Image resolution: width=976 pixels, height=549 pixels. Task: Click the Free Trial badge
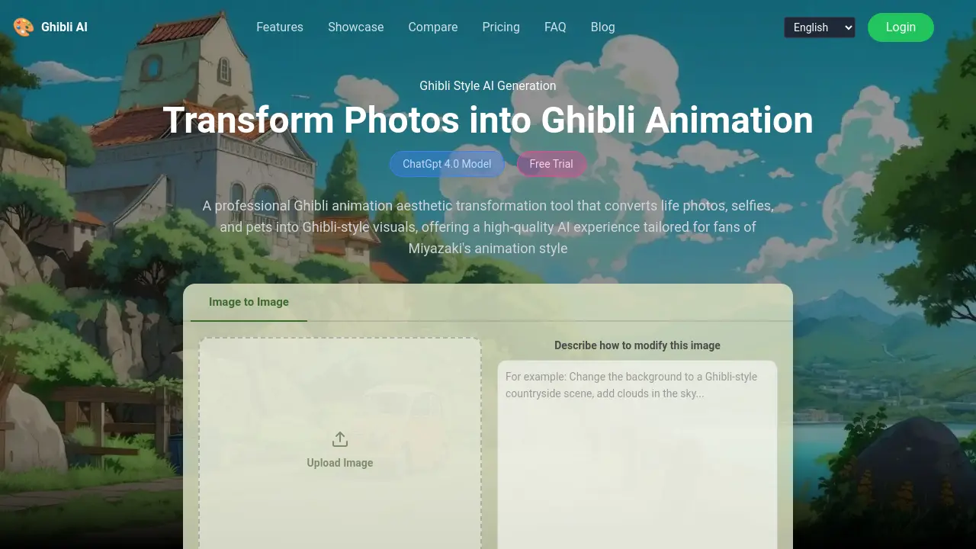coord(551,164)
